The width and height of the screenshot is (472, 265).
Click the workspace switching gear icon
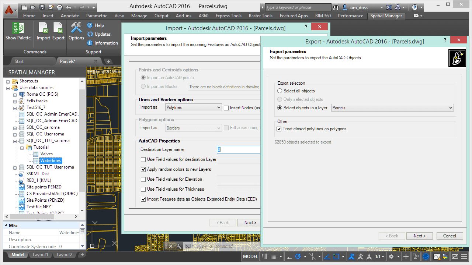click(391, 257)
